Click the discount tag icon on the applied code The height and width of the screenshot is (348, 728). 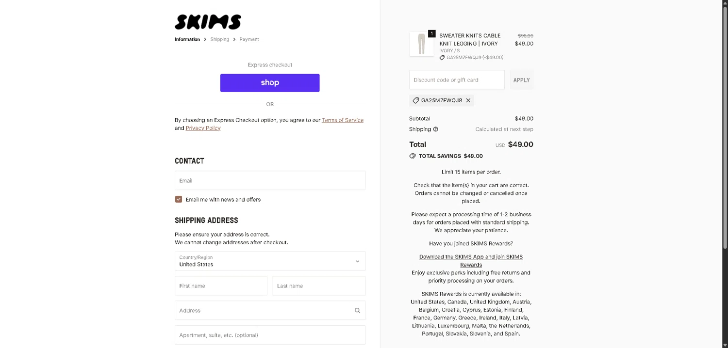(x=416, y=100)
